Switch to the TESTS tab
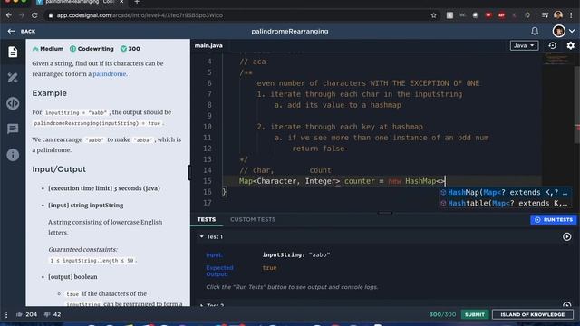 coord(207,219)
